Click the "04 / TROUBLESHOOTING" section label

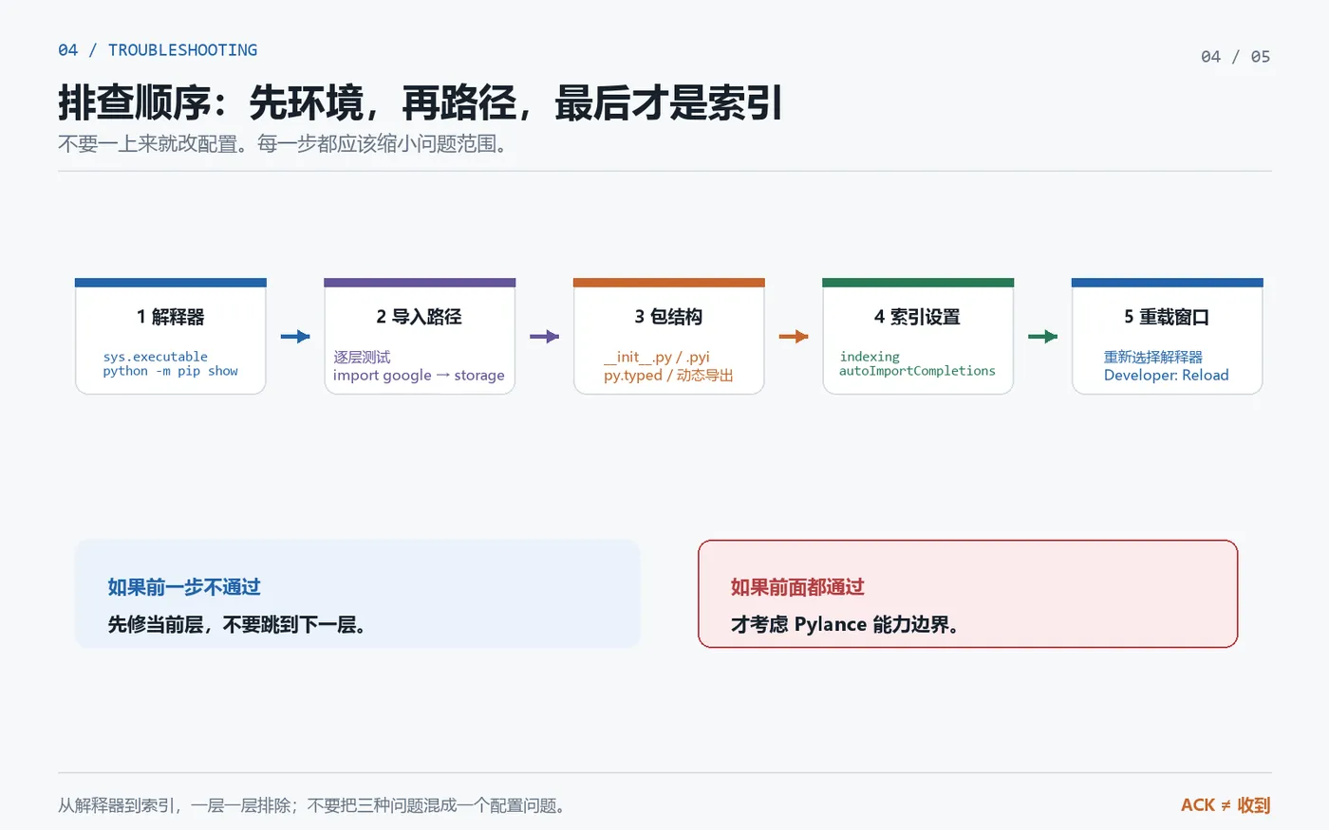tap(158, 50)
